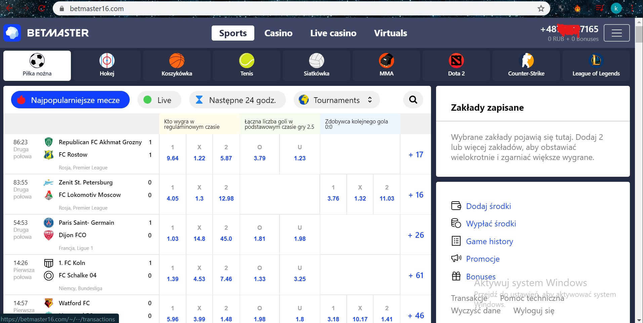
Task: Select under odds 1.98 in PSG match
Action: point(300,235)
